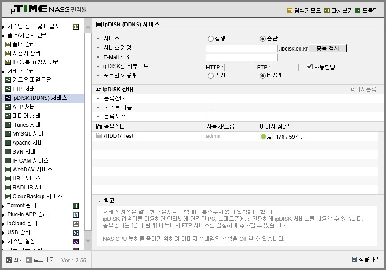Image resolution: width=386 pixels, height=270 pixels.
Task: Expand 시스템 정보 및 마법사 tree arrow
Action: [3, 27]
